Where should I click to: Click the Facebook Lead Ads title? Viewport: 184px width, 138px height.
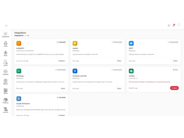tap(79, 76)
